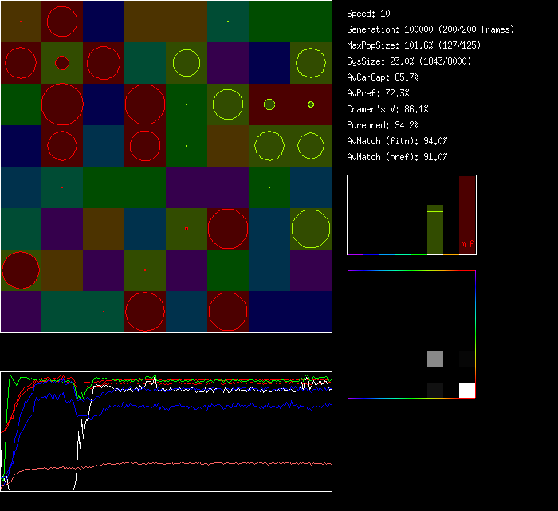Click the dark red histogram bar

point(466,207)
